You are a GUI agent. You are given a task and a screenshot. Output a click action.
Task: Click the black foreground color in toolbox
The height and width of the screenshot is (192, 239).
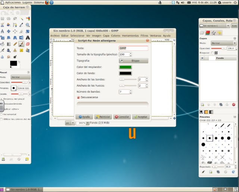pyautogui.click(x=13, y=63)
